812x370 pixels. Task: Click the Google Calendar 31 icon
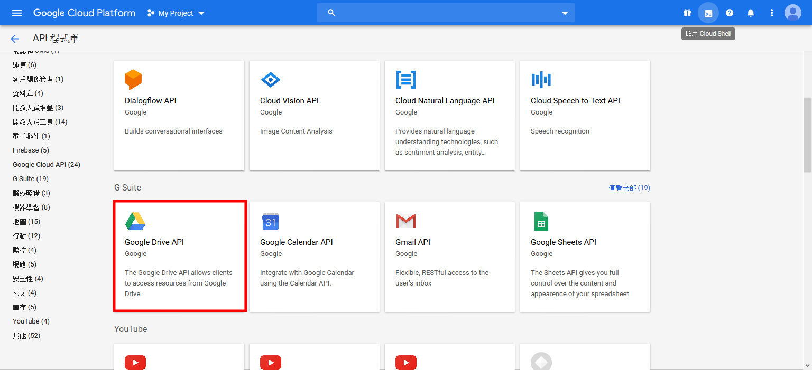[x=271, y=221]
